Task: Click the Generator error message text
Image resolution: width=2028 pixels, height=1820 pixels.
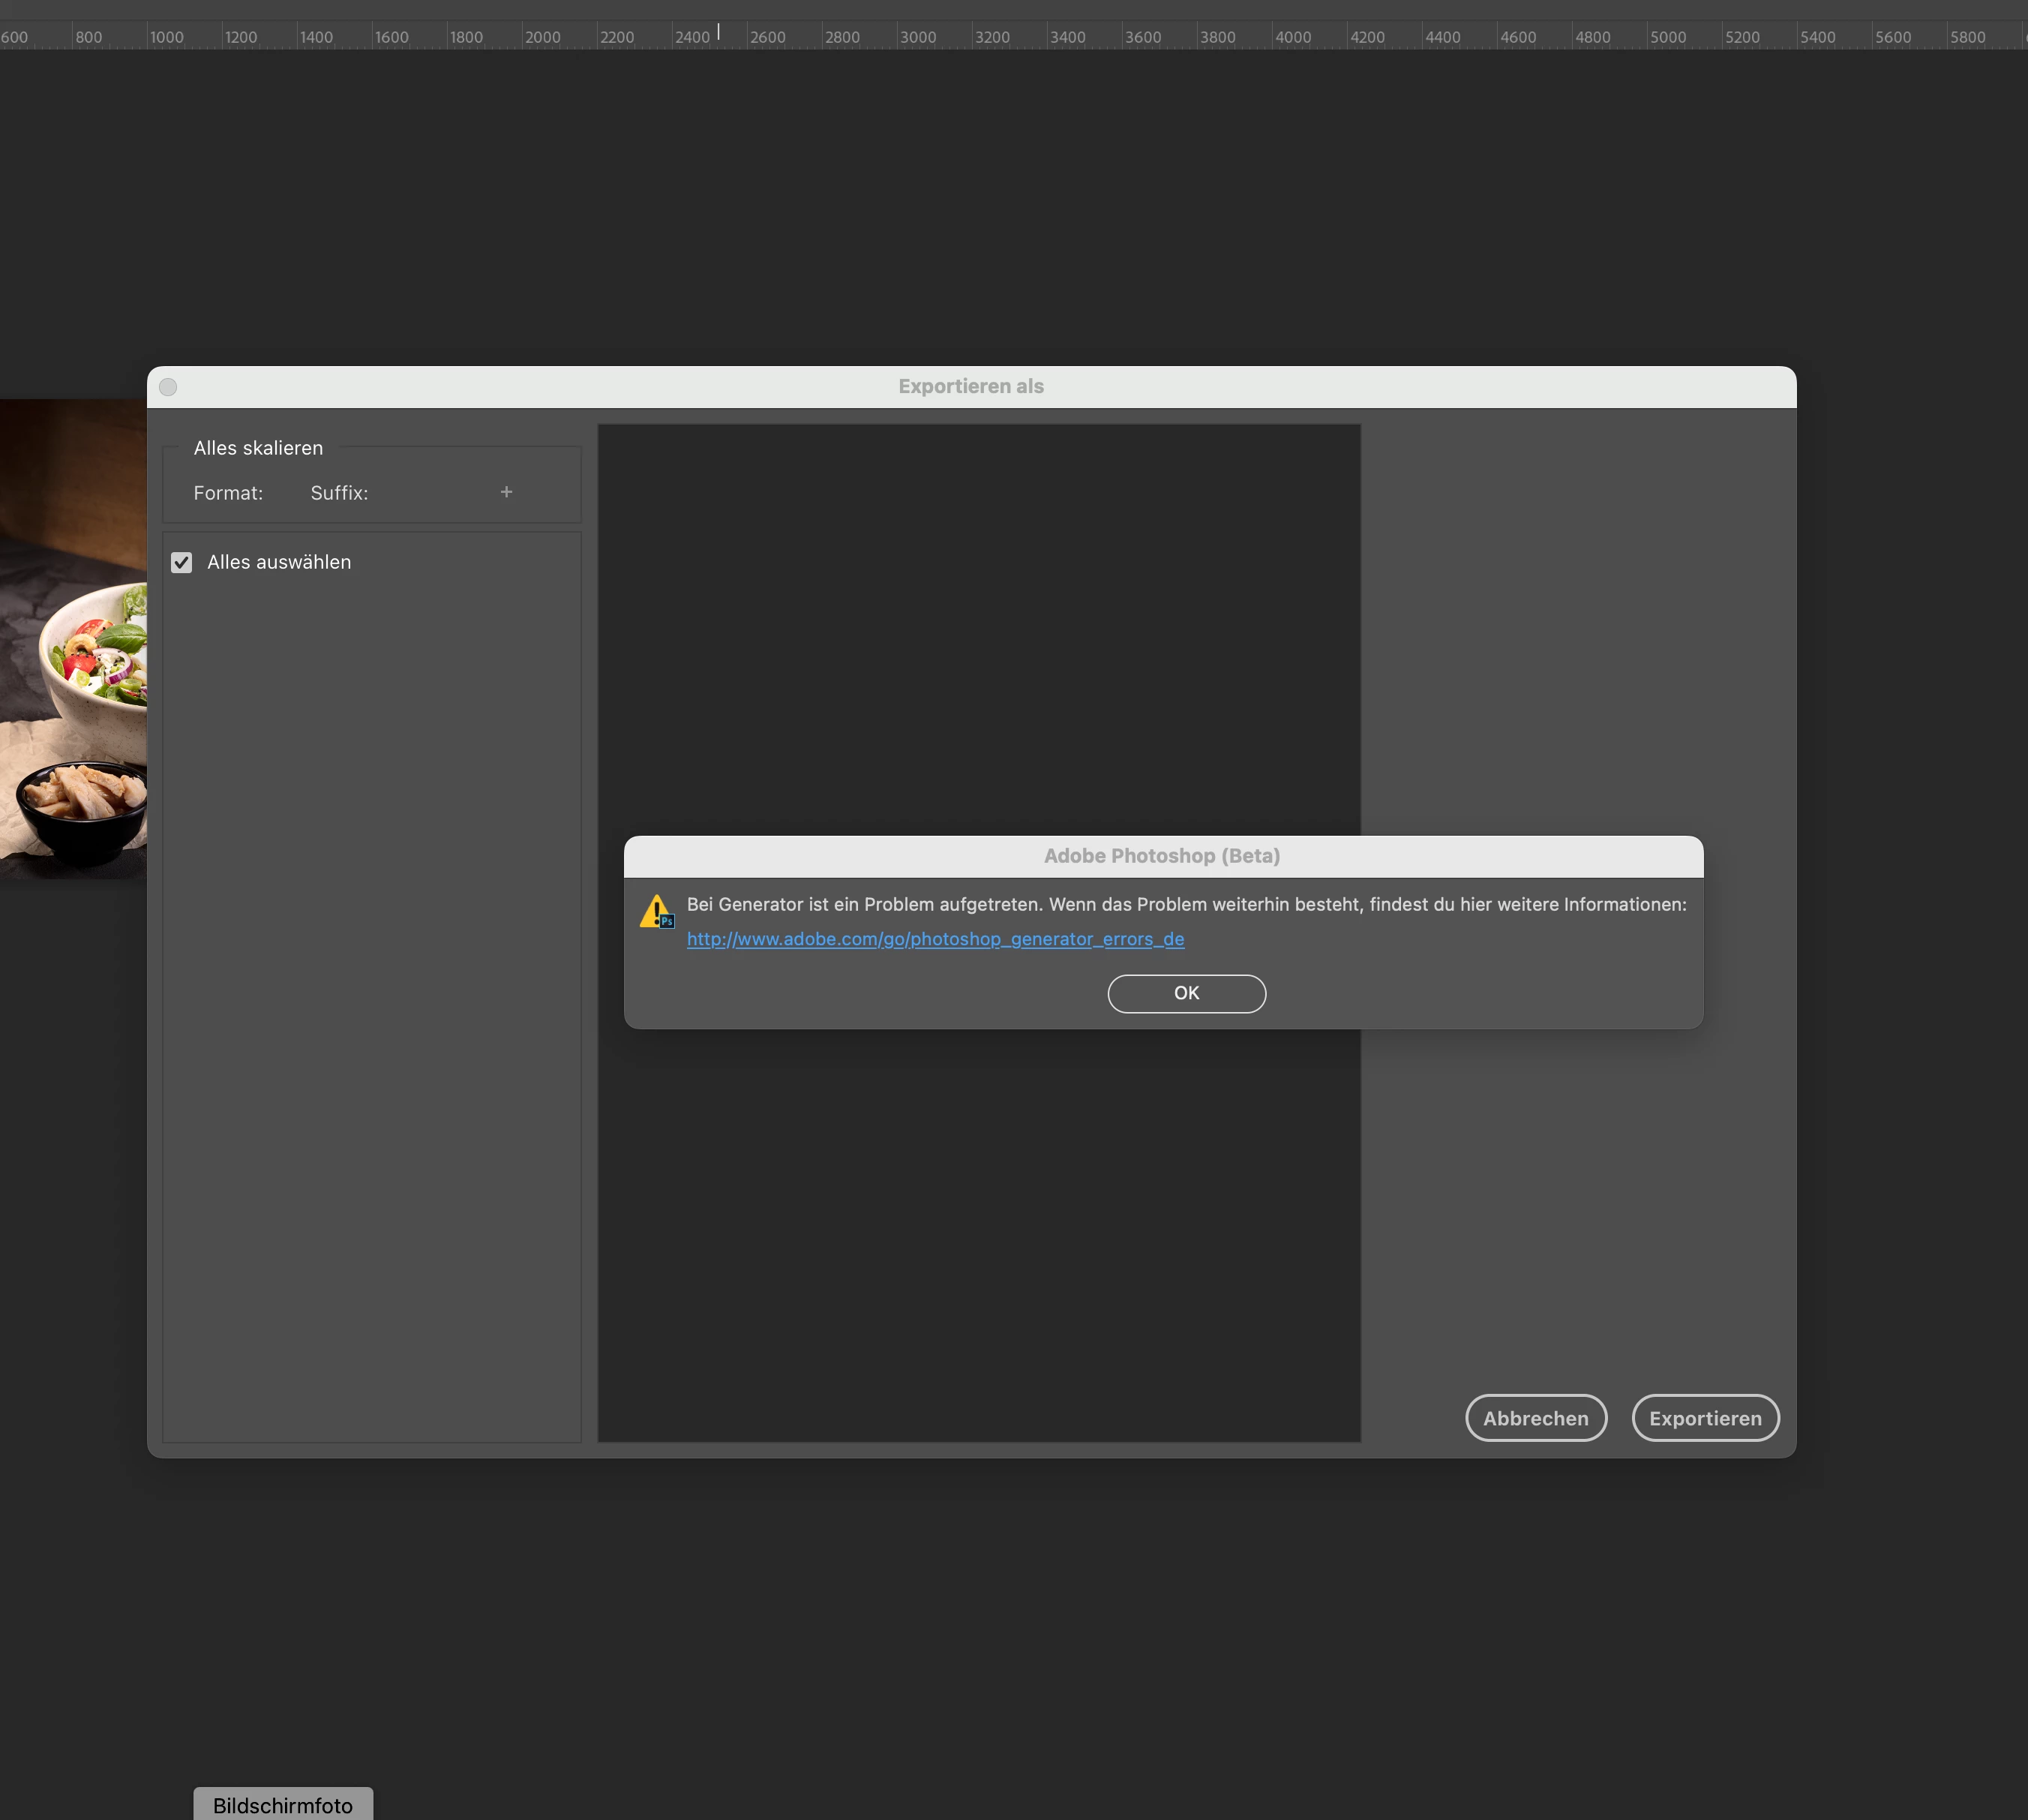Action: 1186,904
